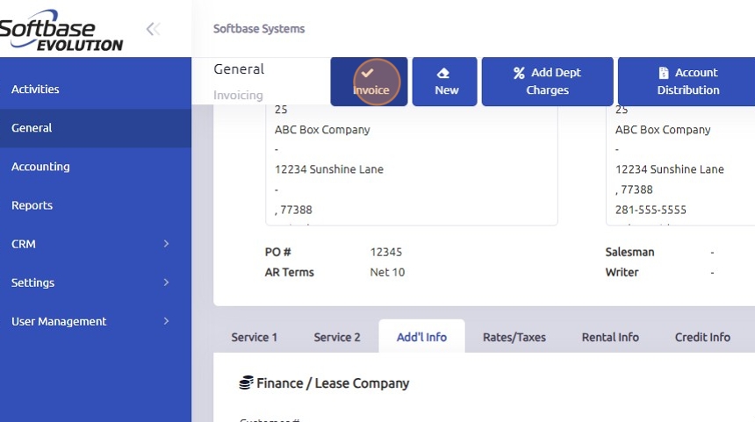
Task: Click the Softbase Evolution logo
Action: (x=61, y=30)
